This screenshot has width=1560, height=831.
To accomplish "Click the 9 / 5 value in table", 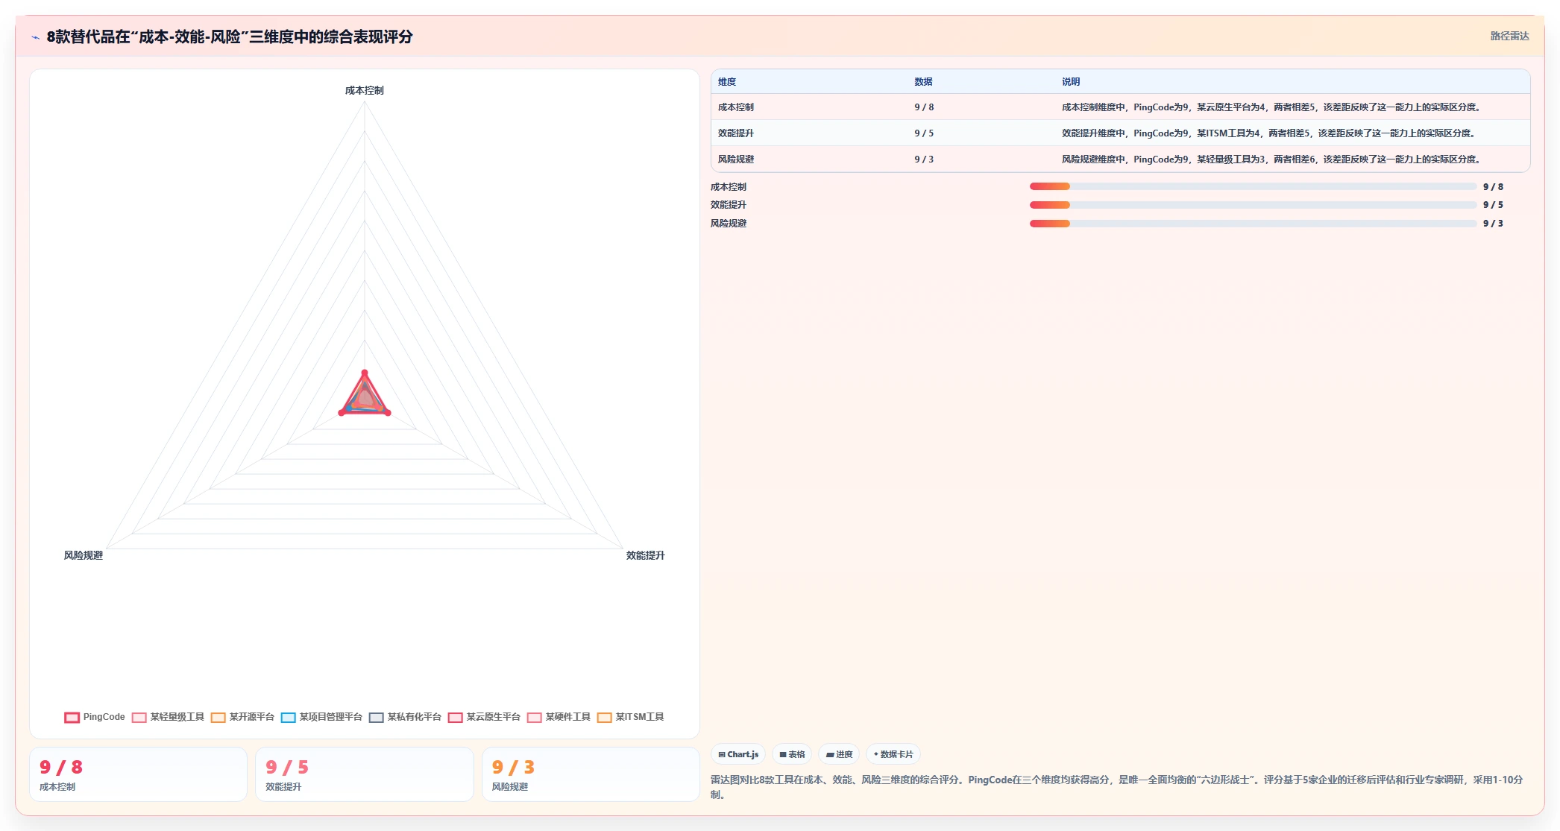I will 924,133.
